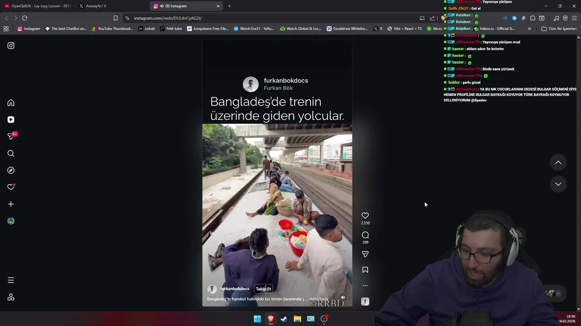Open the music note playlist icon in the toolbar

(556, 18)
